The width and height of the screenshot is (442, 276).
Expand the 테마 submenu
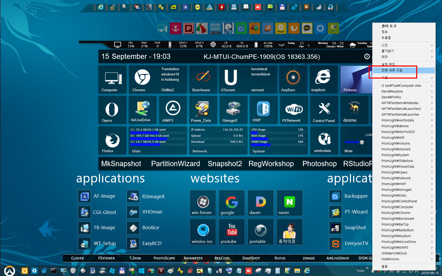point(404,57)
